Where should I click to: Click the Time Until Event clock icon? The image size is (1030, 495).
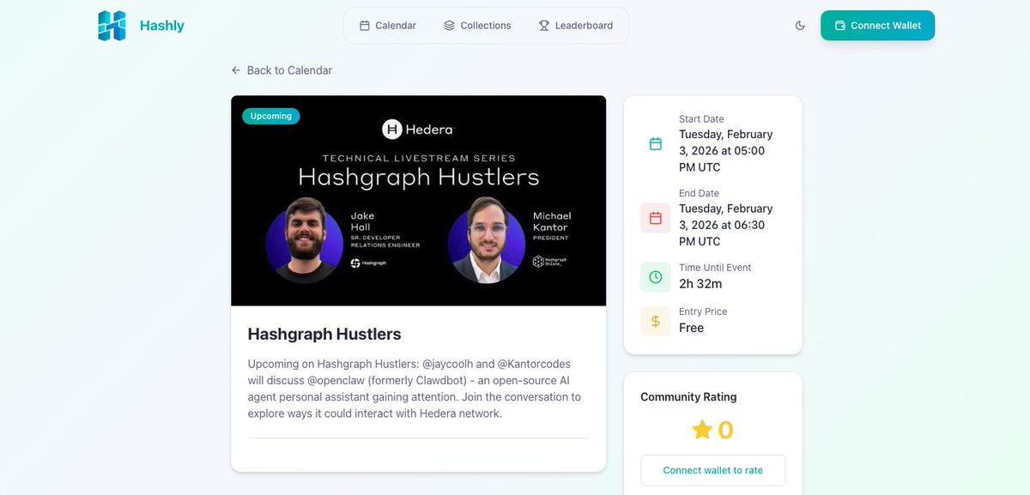click(x=656, y=277)
